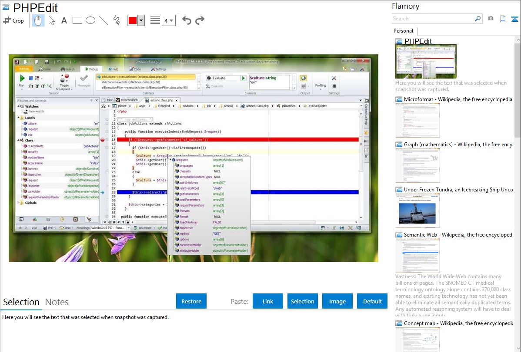Pick the ellipse drawing tool

click(x=90, y=20)
